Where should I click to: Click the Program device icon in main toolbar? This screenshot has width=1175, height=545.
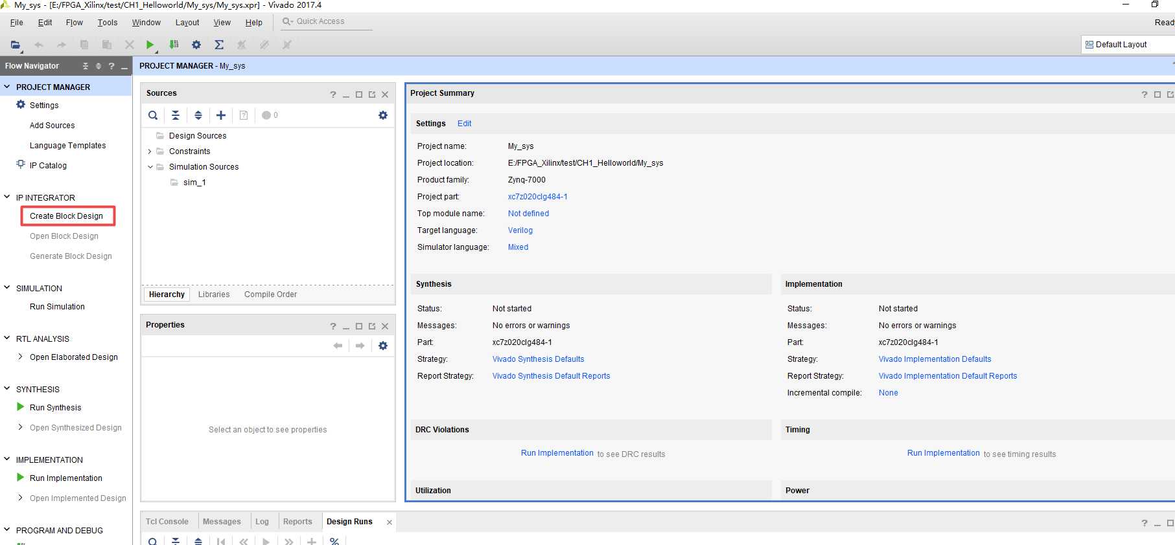point(174,45)
